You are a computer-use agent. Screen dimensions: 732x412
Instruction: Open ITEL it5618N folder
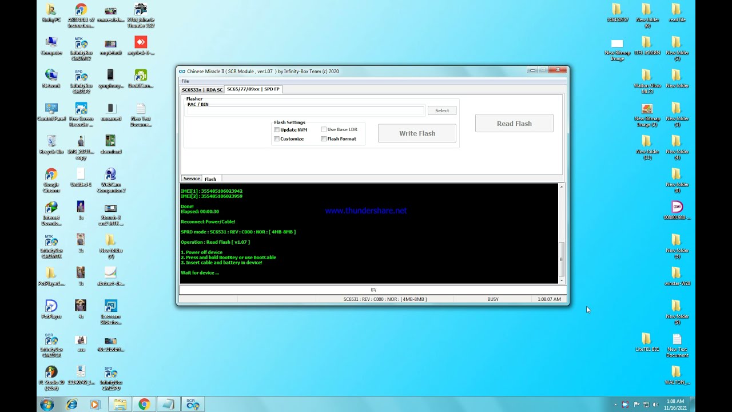pos(647,46)
